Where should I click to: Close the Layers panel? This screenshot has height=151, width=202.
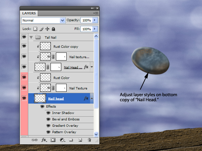pos(97,8)
